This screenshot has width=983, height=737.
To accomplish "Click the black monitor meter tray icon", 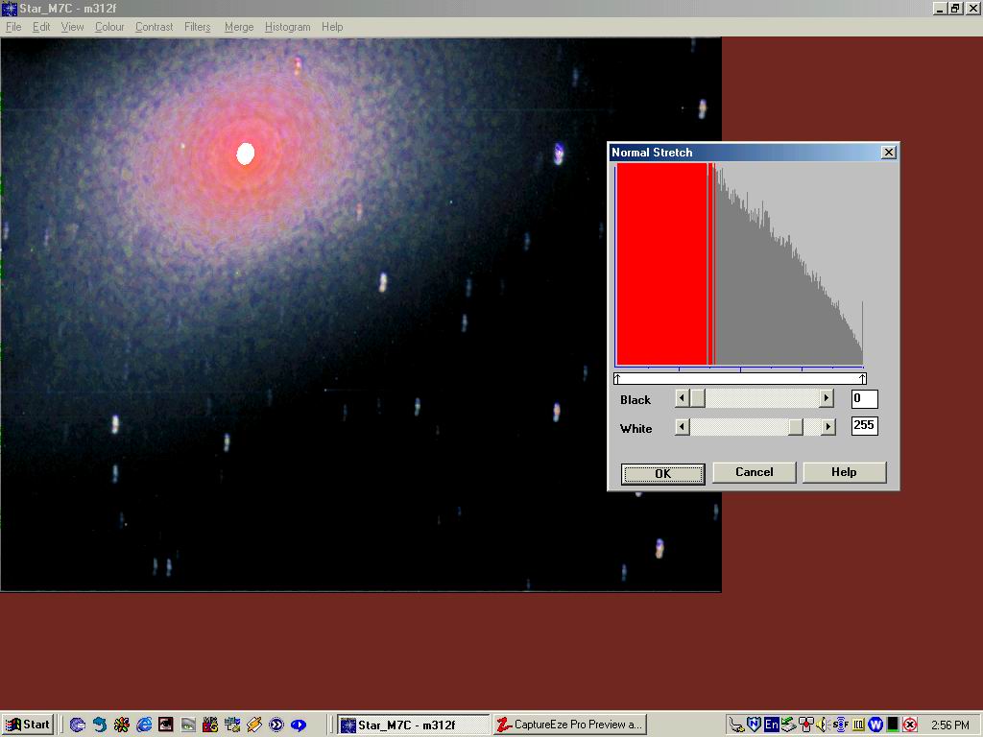I will pos(893,725).
